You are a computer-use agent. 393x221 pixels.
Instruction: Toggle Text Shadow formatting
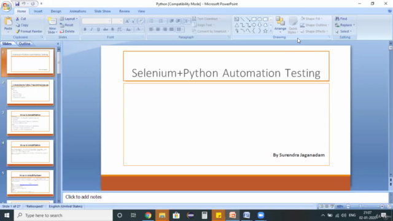click(x=112, y=29)
